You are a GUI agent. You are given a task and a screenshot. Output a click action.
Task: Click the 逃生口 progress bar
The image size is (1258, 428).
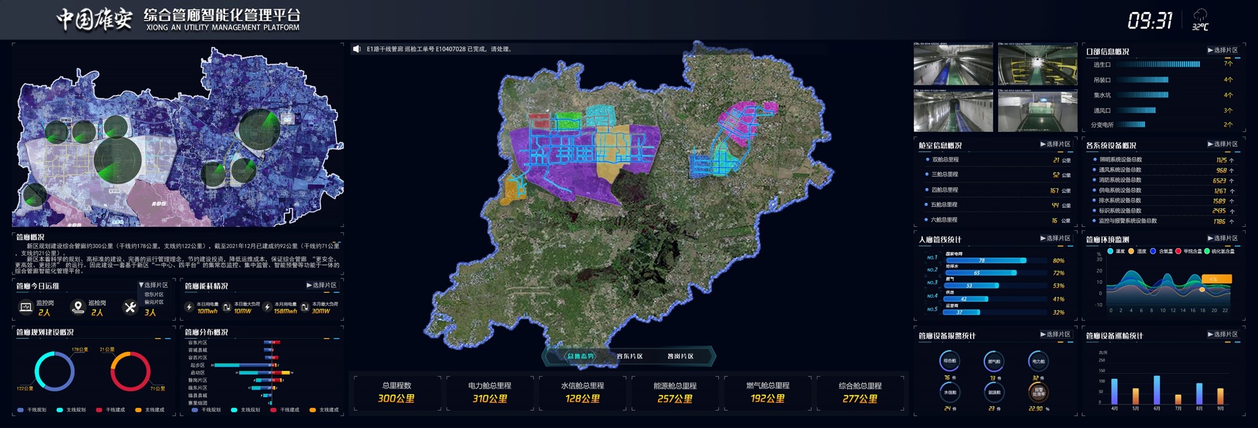click(1158, 64)
